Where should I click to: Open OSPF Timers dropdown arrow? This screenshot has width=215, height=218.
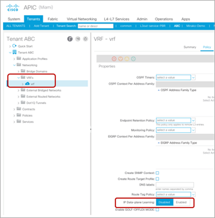193,78
